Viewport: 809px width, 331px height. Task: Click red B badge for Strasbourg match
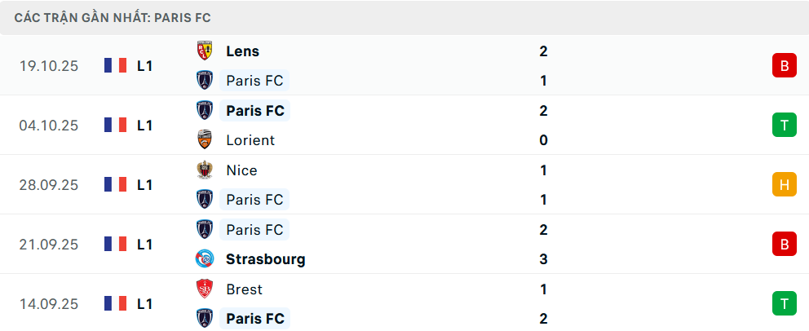[x=784, y=244]
